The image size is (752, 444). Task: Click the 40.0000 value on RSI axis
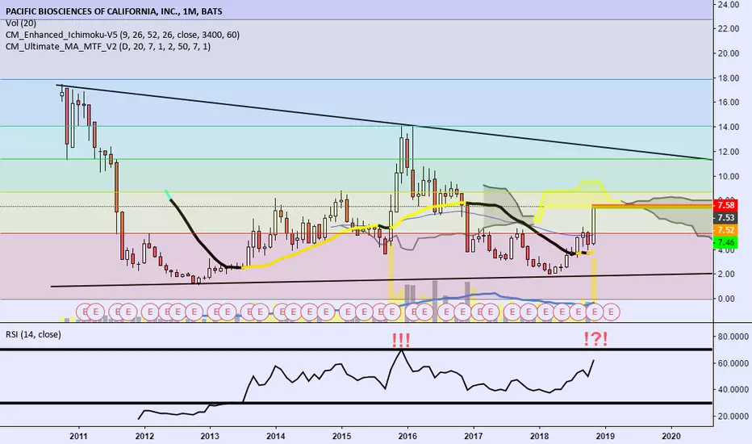(733, 390)
